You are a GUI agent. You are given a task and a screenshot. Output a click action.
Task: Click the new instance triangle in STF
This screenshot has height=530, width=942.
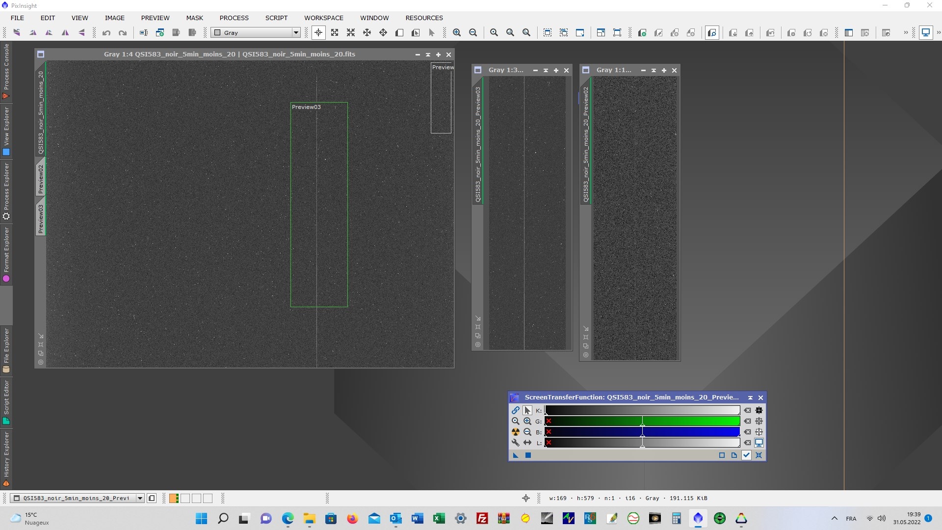click(516, 455)
